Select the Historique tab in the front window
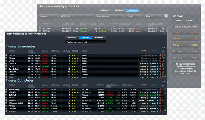205x120 pixels. [x=99, y=38]
